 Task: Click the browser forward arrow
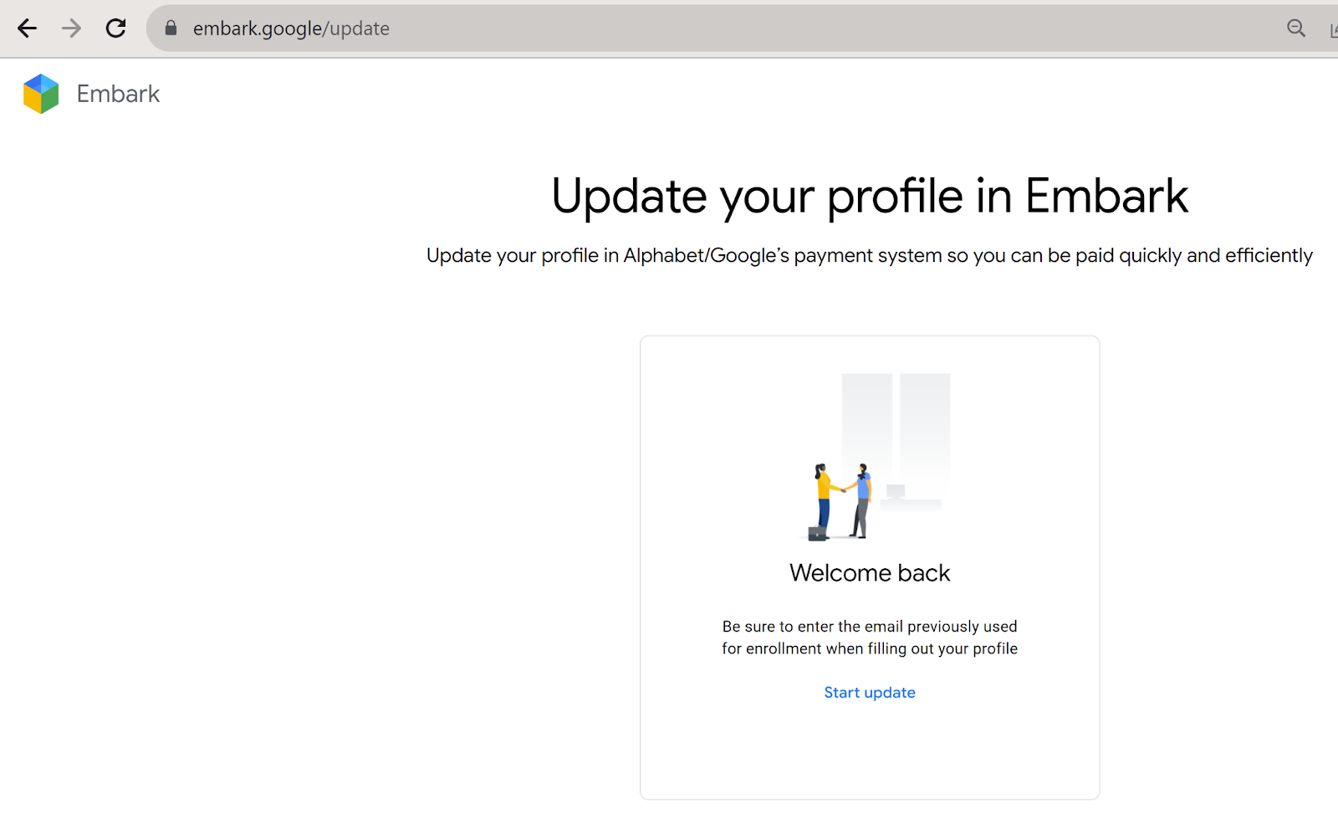pyautogui.click(x=71, y=28)
